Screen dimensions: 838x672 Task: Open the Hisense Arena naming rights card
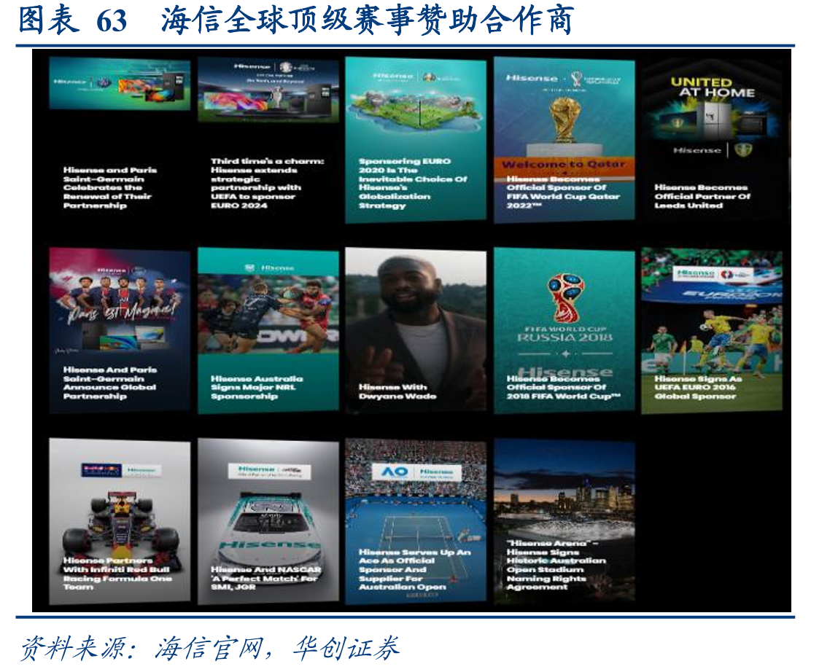tap(564, 521)
